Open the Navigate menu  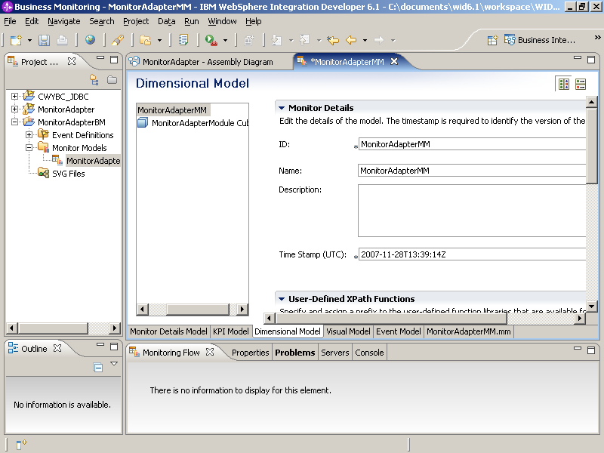[x=64, y=22]
